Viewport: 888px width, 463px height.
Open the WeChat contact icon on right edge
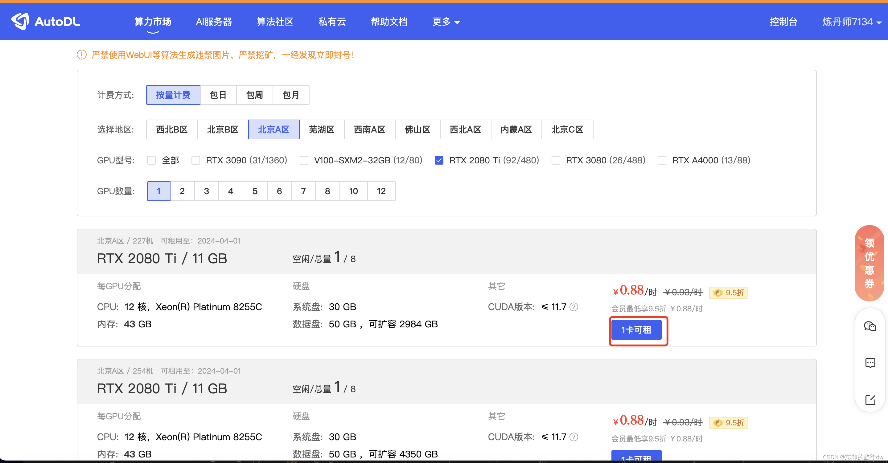pyautogui.click(x=870, y=326)
